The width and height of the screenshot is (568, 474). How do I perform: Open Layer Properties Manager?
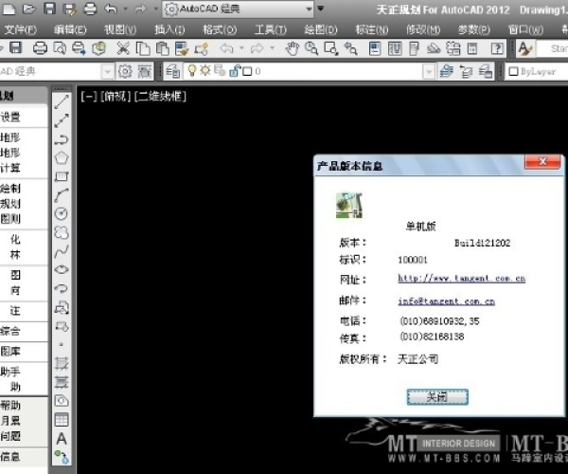[x=173, y=71]
